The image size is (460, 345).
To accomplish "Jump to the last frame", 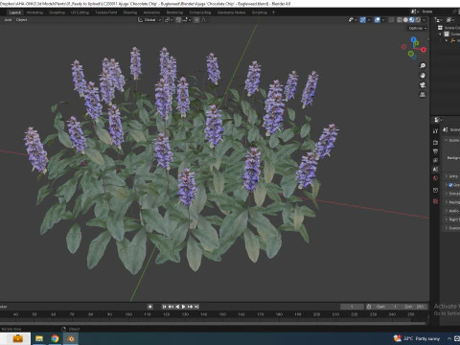I will click(x=196, y=307).
